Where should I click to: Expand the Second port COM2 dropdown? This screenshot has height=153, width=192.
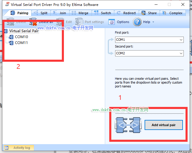click(x=181, y=53)
